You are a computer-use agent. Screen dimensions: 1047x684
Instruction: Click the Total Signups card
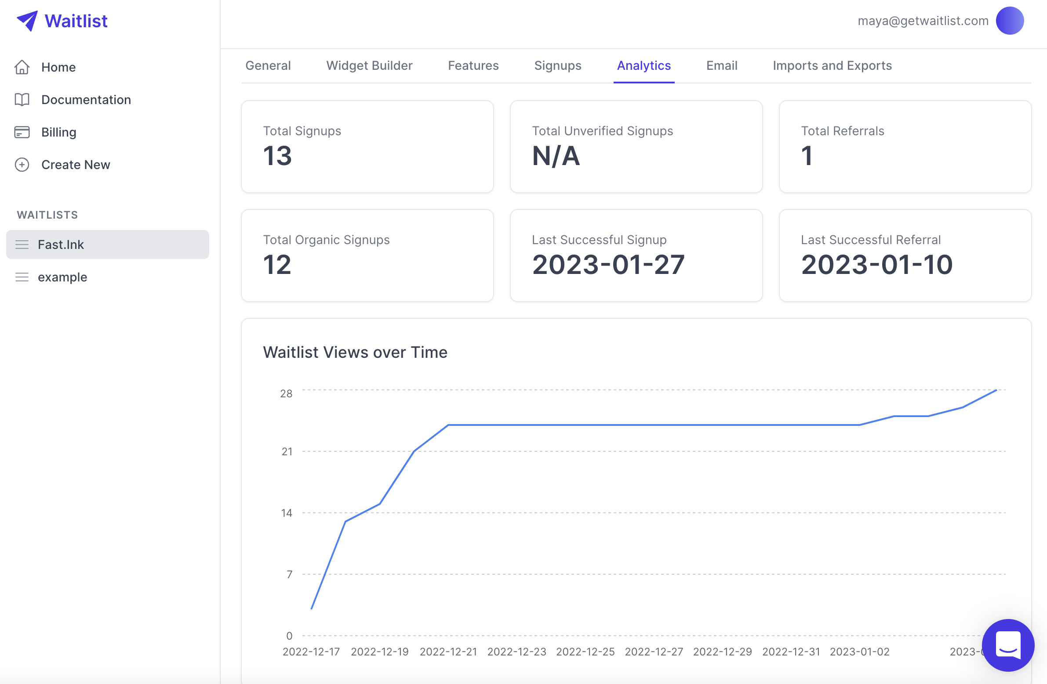pos(367,147)
